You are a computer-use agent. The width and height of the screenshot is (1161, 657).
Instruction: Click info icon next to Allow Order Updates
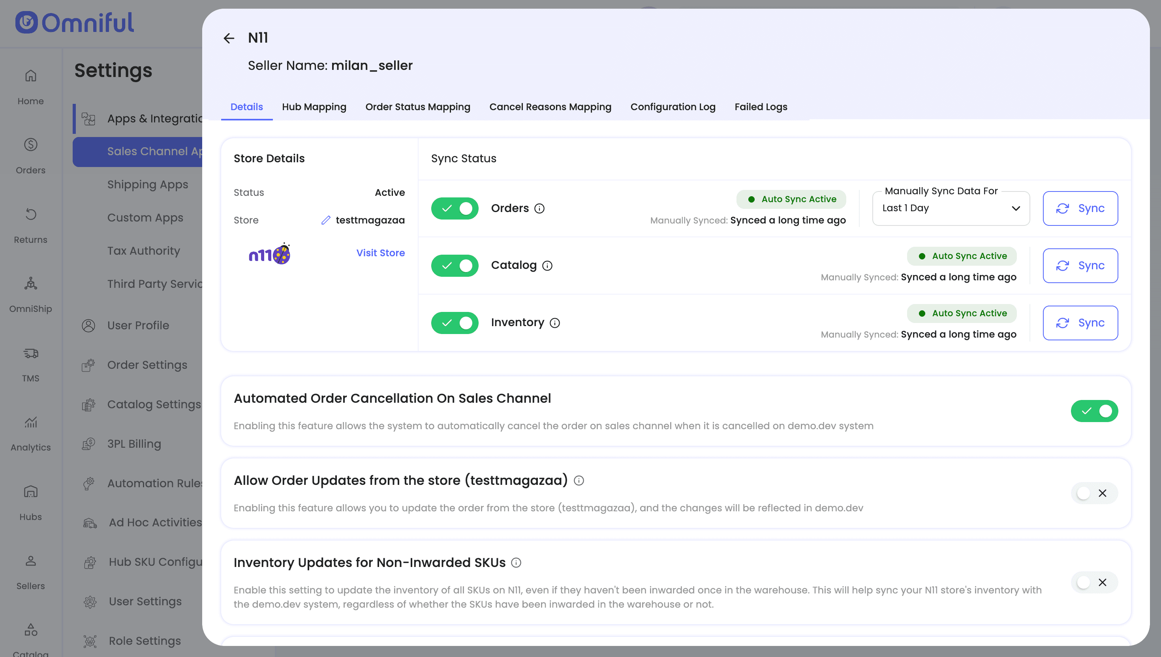[579, 481]
